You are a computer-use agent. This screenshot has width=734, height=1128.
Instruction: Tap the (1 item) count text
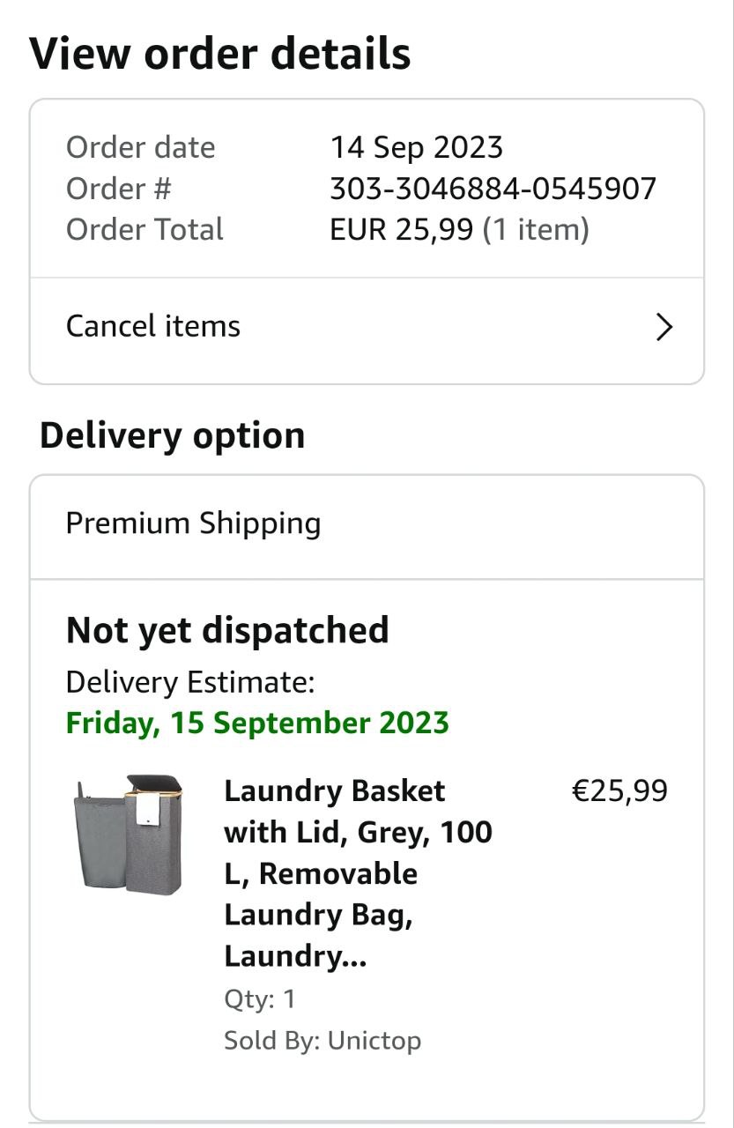click(536, 230)
